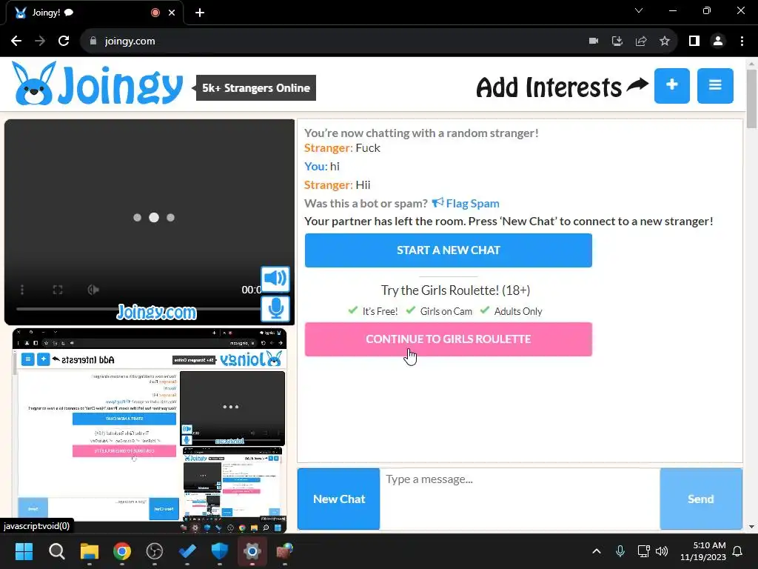This screenshot has height=569, width=758.
Task: Click the Add Interests label
Action: (549, 87)
